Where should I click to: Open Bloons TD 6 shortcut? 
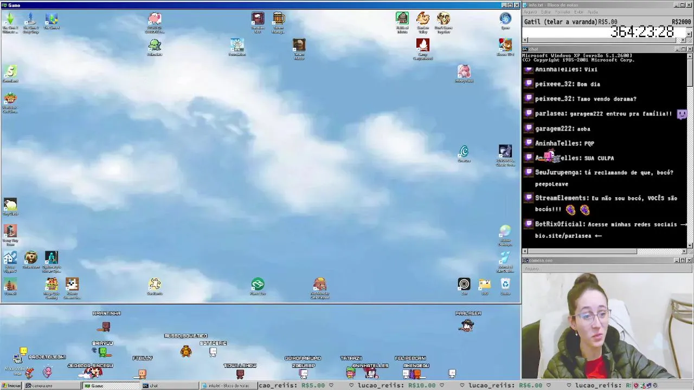[505, 47]
